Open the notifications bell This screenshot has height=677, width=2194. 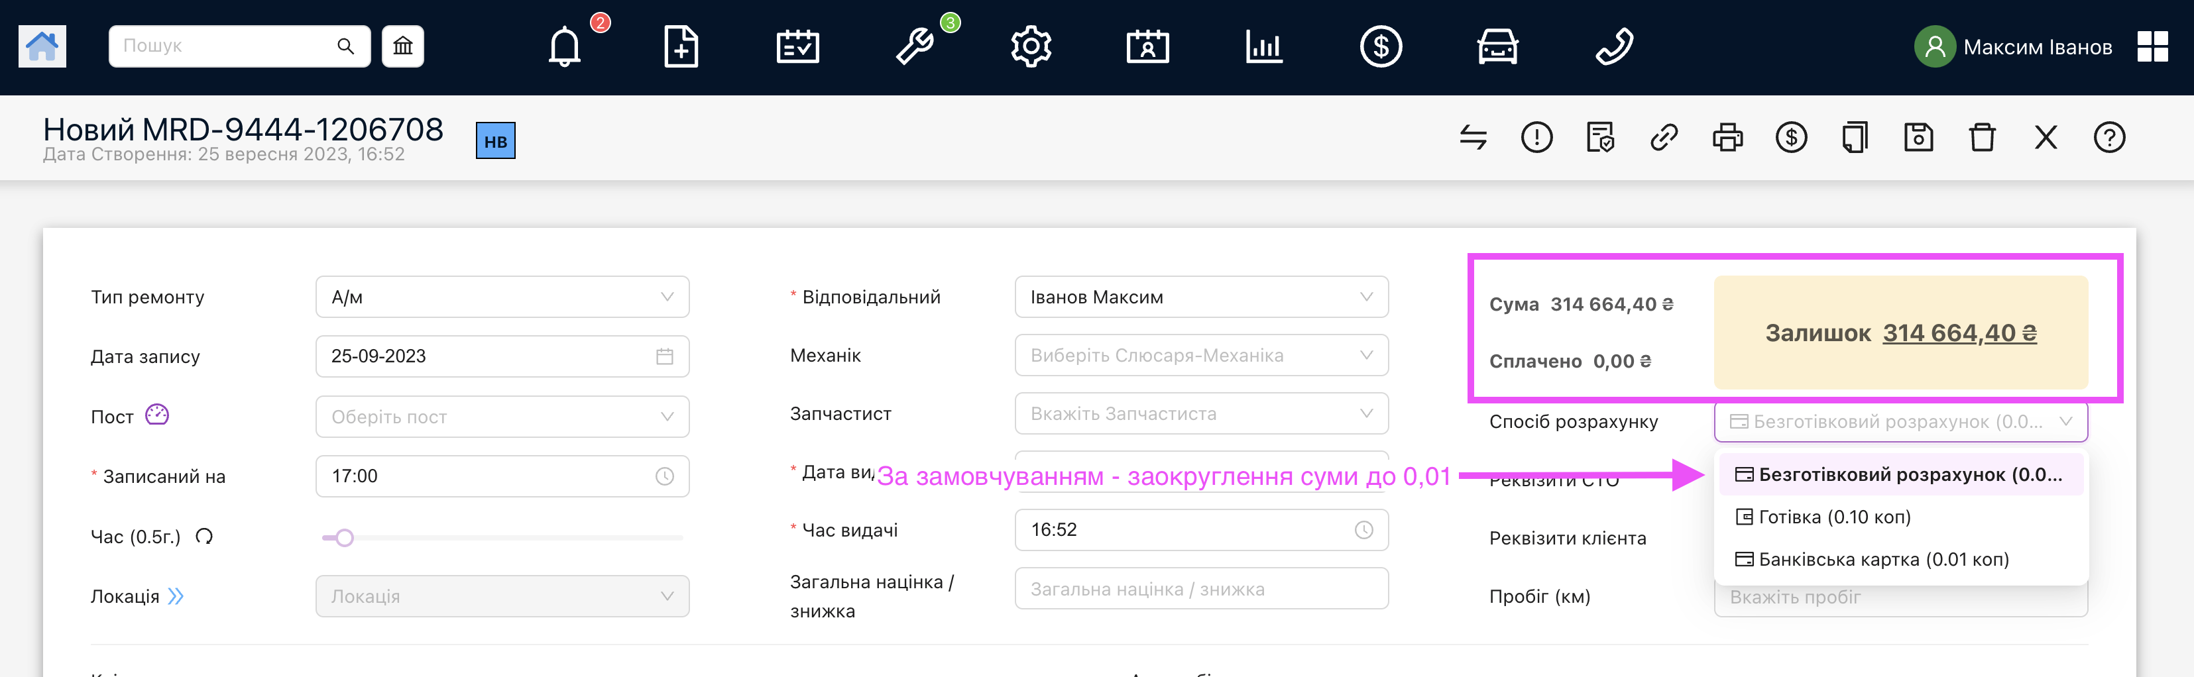tap(564, 47)
